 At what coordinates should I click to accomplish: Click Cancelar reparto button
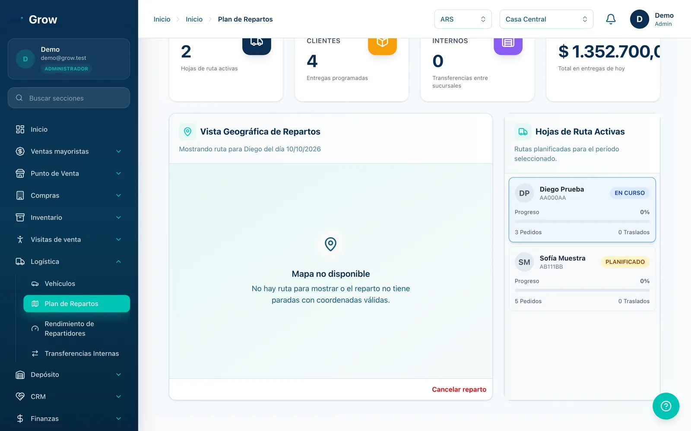tap(459, 389)
